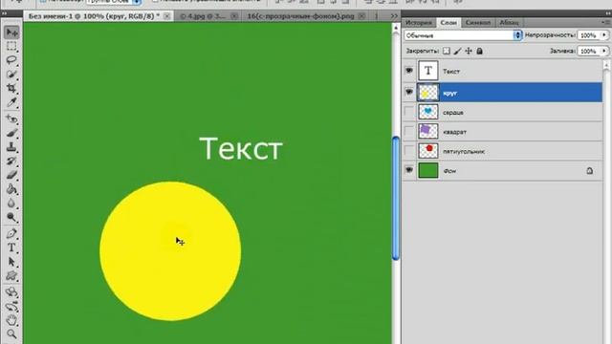This screenshot has height=344, width=612.
Task: Click the Непрозрачность value field
Action: 589,35
